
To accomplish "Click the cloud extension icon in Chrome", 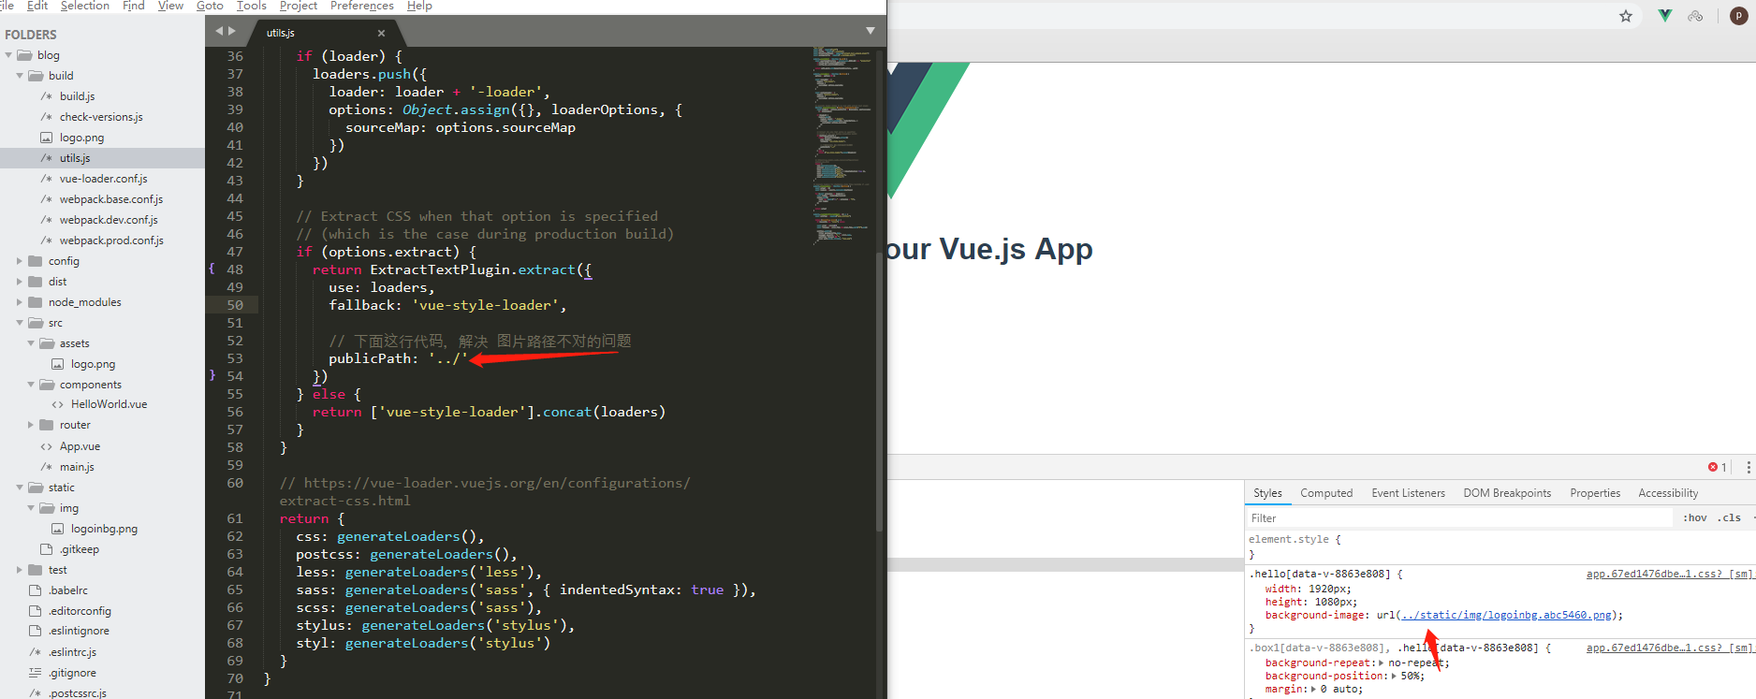I will pos(1695,16).
